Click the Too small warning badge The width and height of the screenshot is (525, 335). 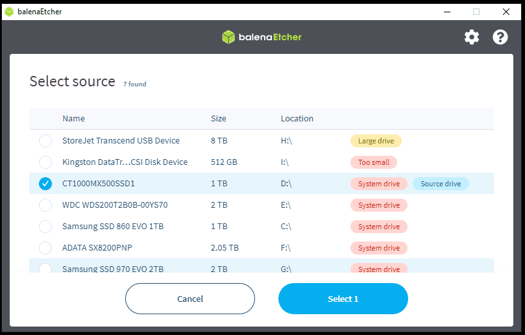[x=374, y=162]
